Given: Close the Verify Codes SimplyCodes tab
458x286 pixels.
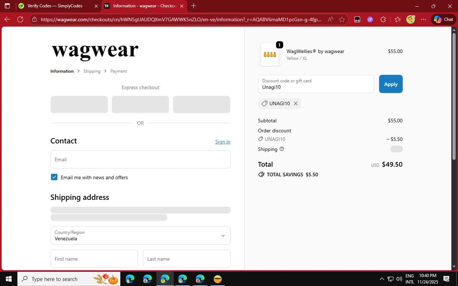Looking at the screenshot, I should tap(96, 6).
